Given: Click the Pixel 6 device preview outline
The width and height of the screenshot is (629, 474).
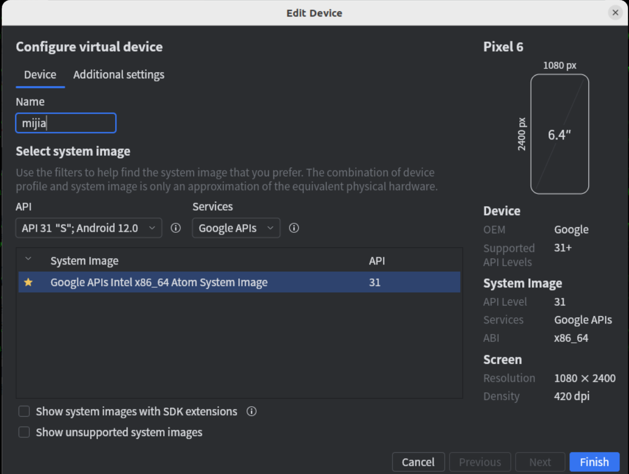Looking at the screenshot, I should [559, 134].
